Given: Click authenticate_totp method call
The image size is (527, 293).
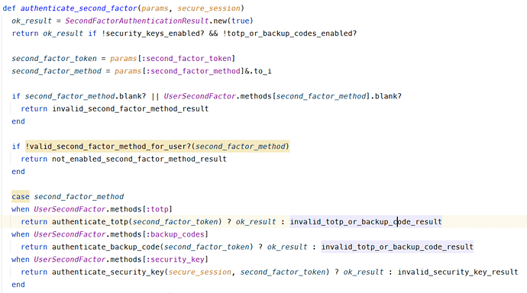Looking at the screenshot, I should click(90, 222).
